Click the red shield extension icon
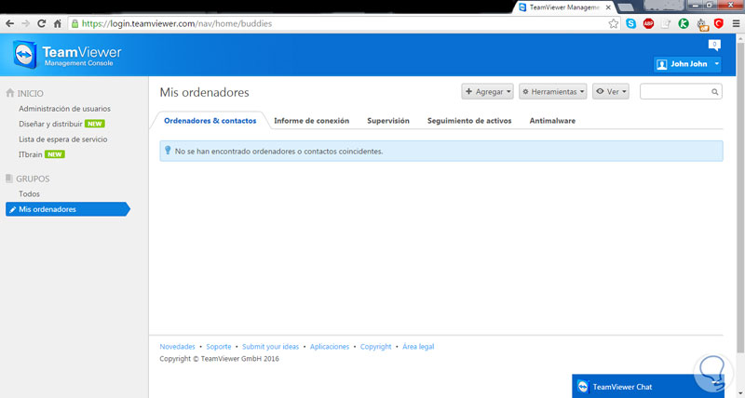The height and width of the screenshot is (398, 745). point(718,24)
